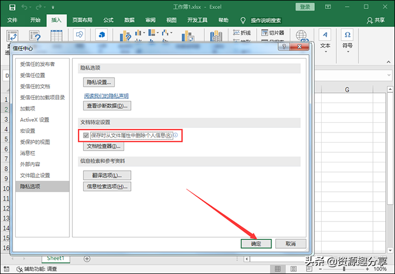Select the 宏设置 macro settings category
This screenshot has width=395, height=274.
tap(42, 131)
